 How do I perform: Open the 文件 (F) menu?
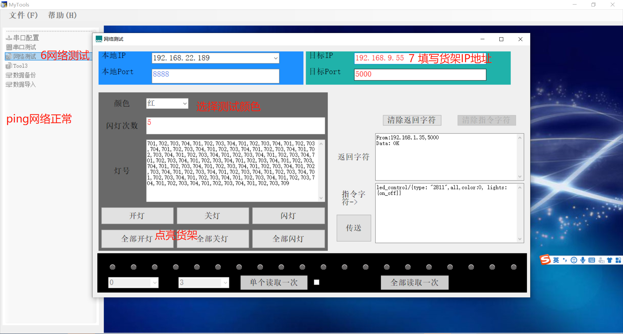pos(23,15)
